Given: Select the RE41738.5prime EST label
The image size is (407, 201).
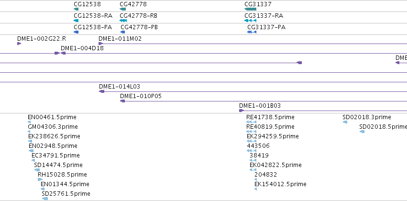Looking at the screenshot, I should click(x=271, y=117).
